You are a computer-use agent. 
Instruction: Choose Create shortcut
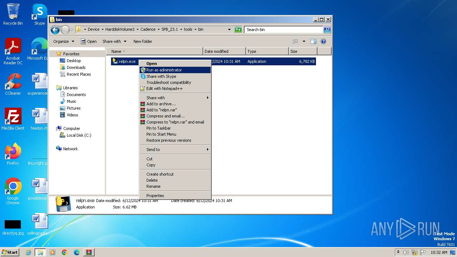coord(175,174)
